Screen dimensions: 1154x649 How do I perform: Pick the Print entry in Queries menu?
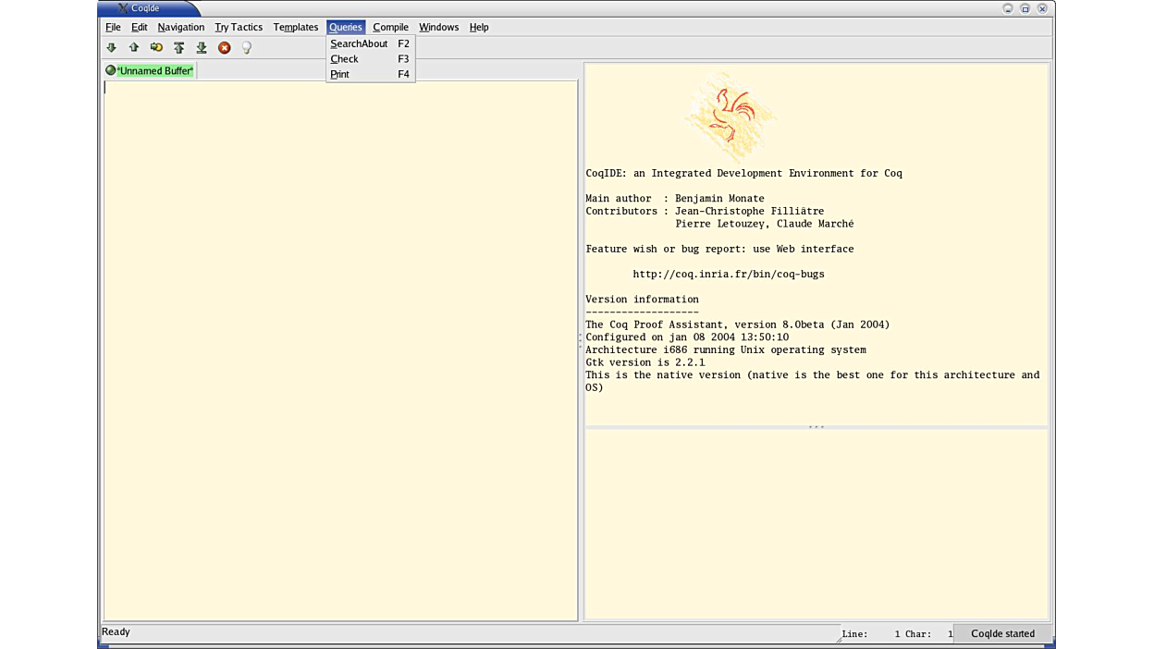pyautogui.click(x=339, y=74)
